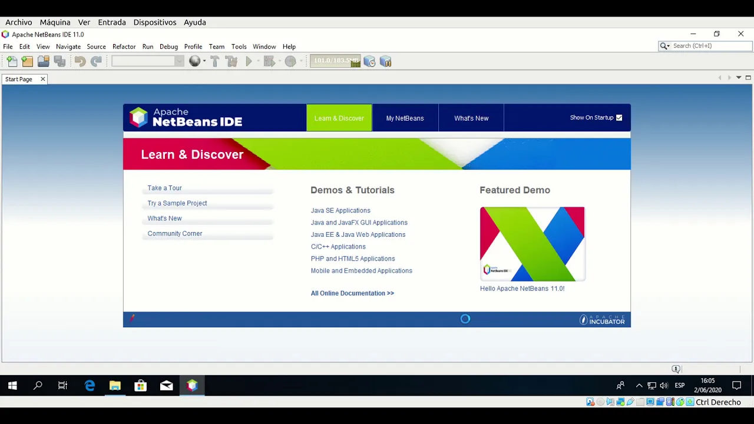Click the VirtualBox network adapter indicator

[x=620, y=402]
